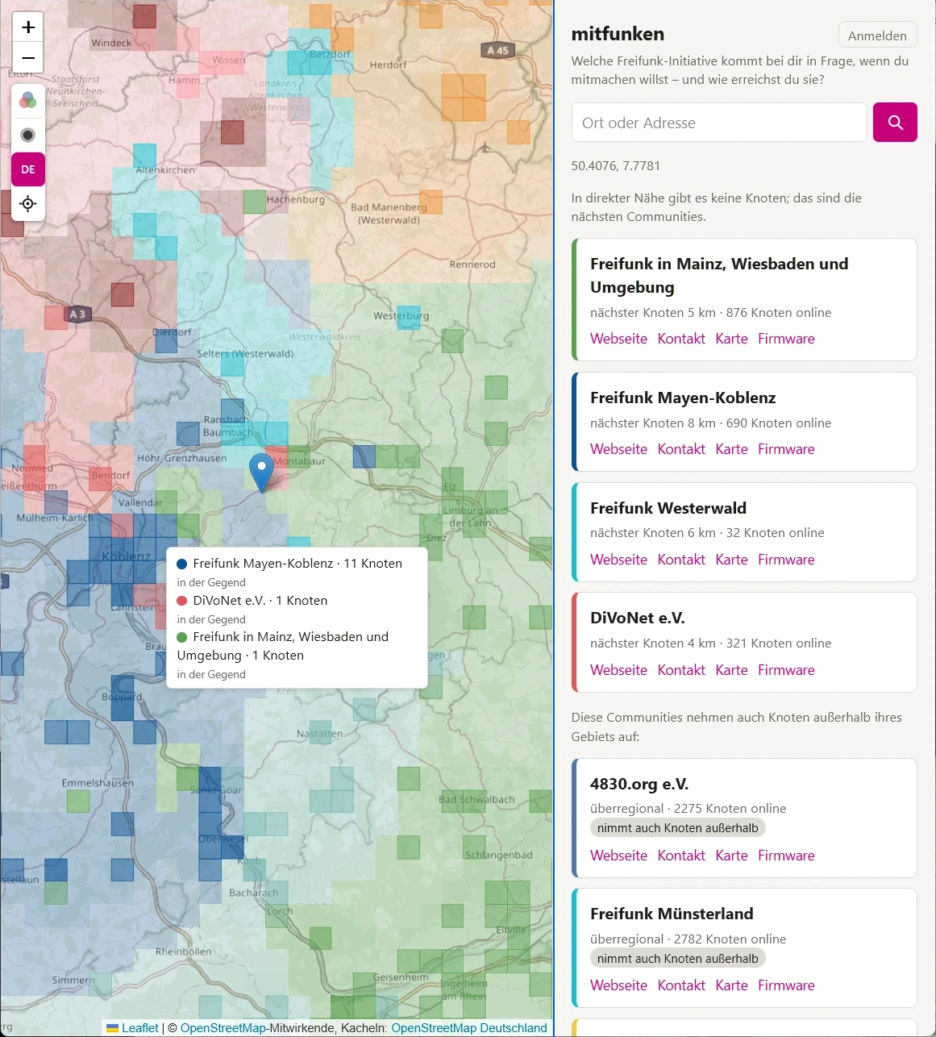This screenshot has height=1037, width=936.
Task: Open Kontakt of DiVoNet e.V.
Action: coord(681,670)
